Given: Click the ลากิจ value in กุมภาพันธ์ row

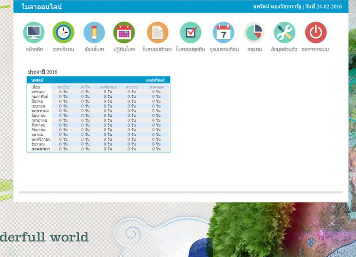Looking at the screenshot, I should (85, 96).
